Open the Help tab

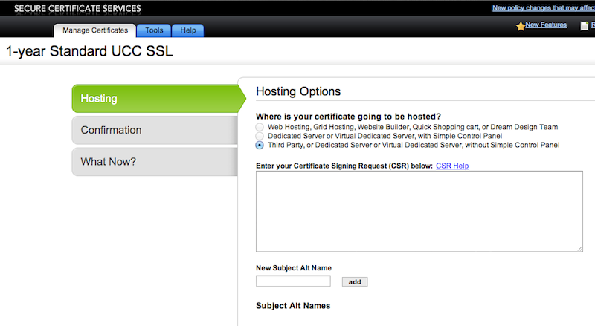[x=188, y=30]
